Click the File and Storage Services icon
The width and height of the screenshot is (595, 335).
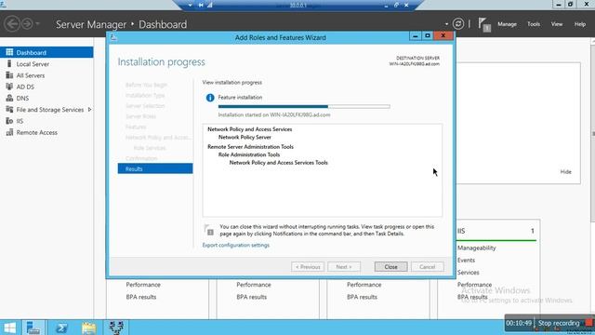[9, 110]
